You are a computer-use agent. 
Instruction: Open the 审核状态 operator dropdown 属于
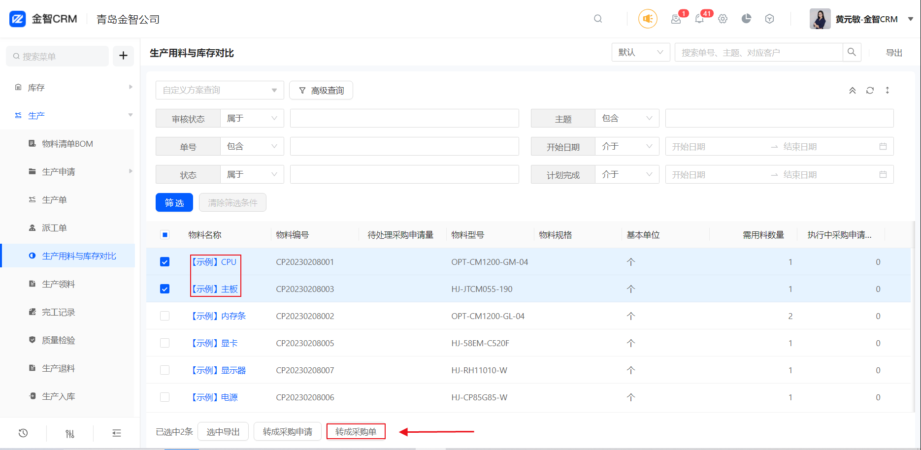point(252,118)
